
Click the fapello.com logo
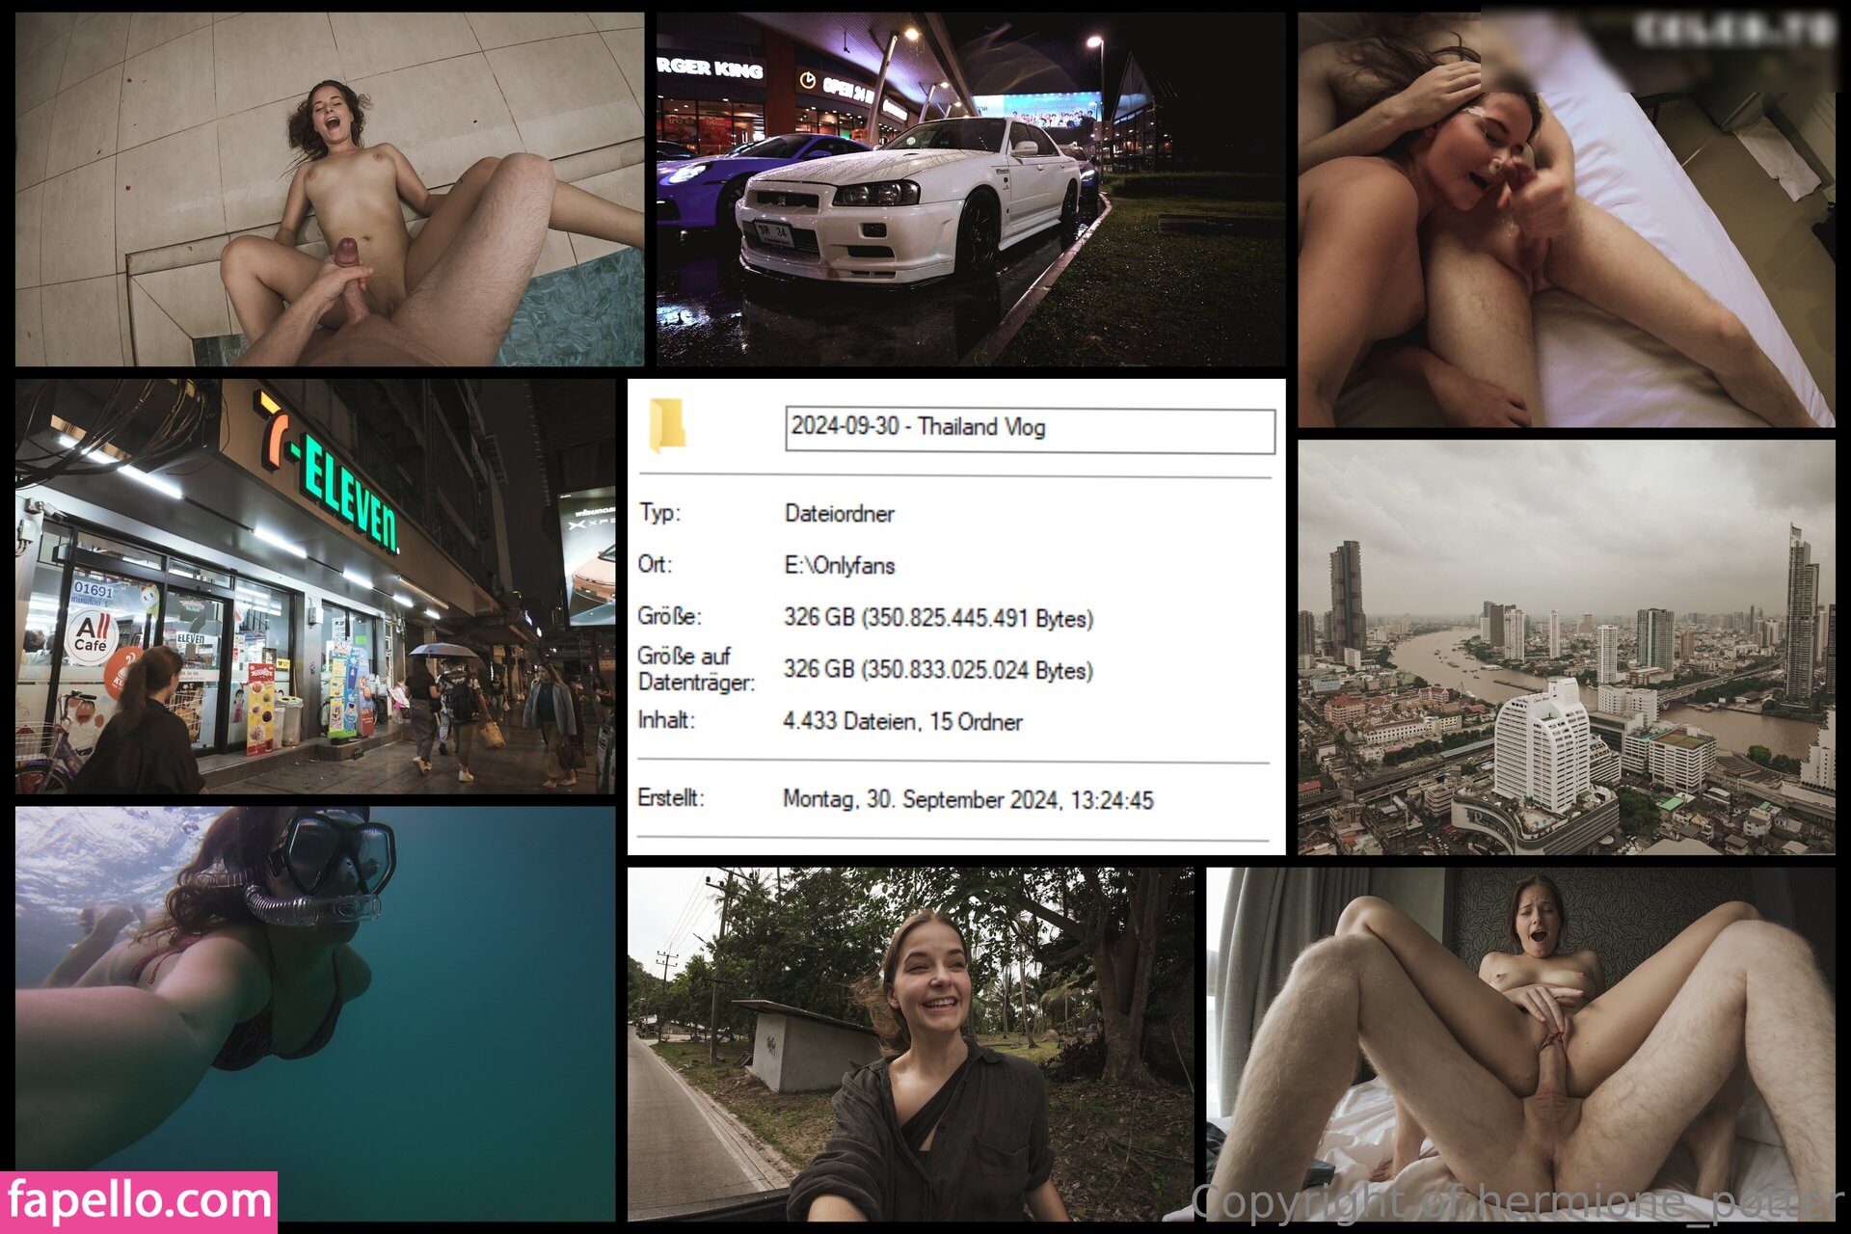tap(139, 1201)
